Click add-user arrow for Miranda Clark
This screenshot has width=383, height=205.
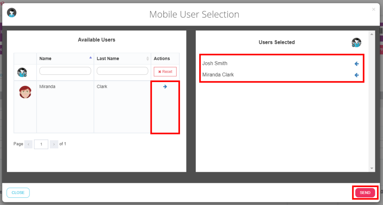[x=165, y=87]
